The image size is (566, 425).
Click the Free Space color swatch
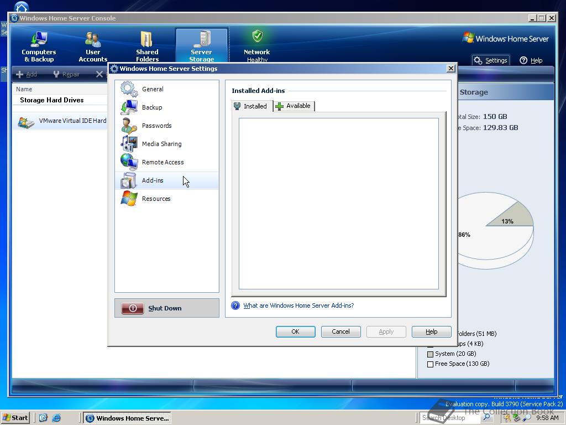430,364
